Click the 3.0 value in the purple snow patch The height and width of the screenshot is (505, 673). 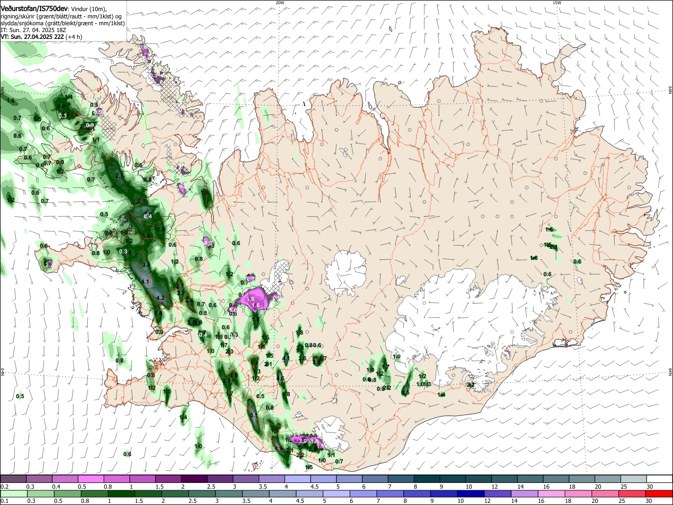pyautogui.click(x=302, y=440)
